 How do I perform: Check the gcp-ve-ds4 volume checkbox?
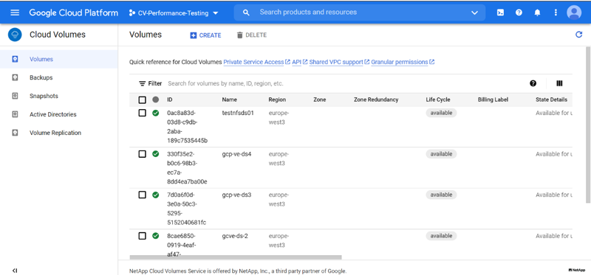[142, 154]
